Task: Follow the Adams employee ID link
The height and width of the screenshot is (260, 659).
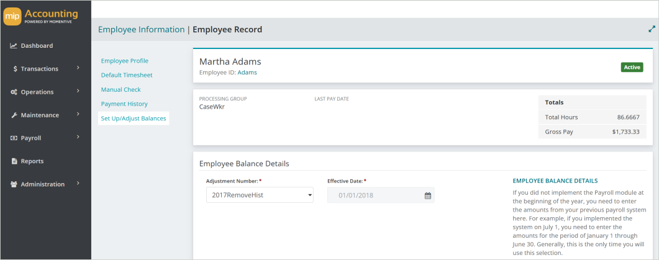Action: point(247,72)
